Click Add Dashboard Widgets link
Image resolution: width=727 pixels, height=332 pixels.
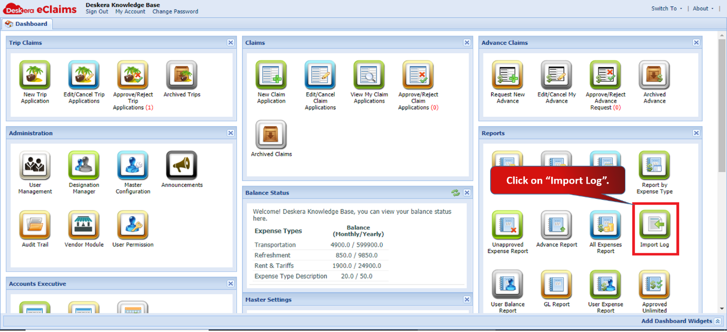click(x=676, y=321)
